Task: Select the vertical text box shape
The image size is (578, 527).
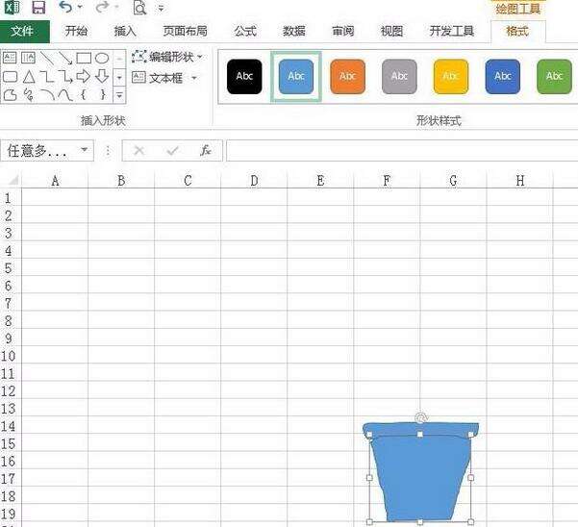Action: click(29, 58)
